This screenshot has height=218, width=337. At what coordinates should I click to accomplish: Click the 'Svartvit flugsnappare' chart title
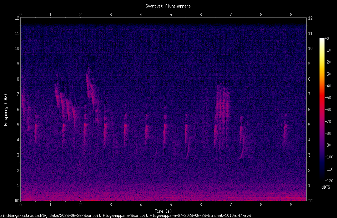click(168, 6)
